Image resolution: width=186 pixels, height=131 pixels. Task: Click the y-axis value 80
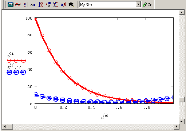click(x=30, y=35)
